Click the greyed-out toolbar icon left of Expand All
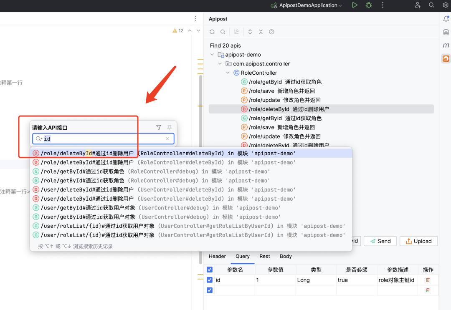This screenshot has width=451, height=310. coord(236,32)
